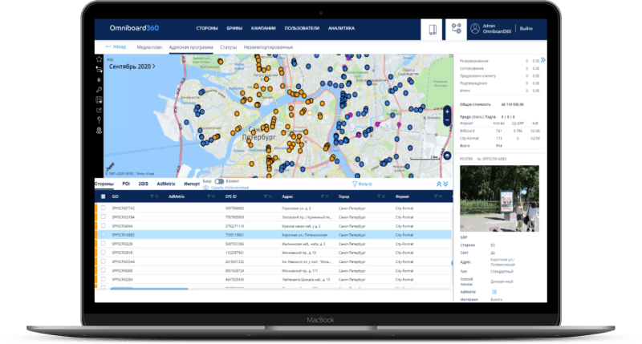Screen dimensions: 642x344
Task: Tick the checkbox of the first table row
Action: tap(103, 208)
